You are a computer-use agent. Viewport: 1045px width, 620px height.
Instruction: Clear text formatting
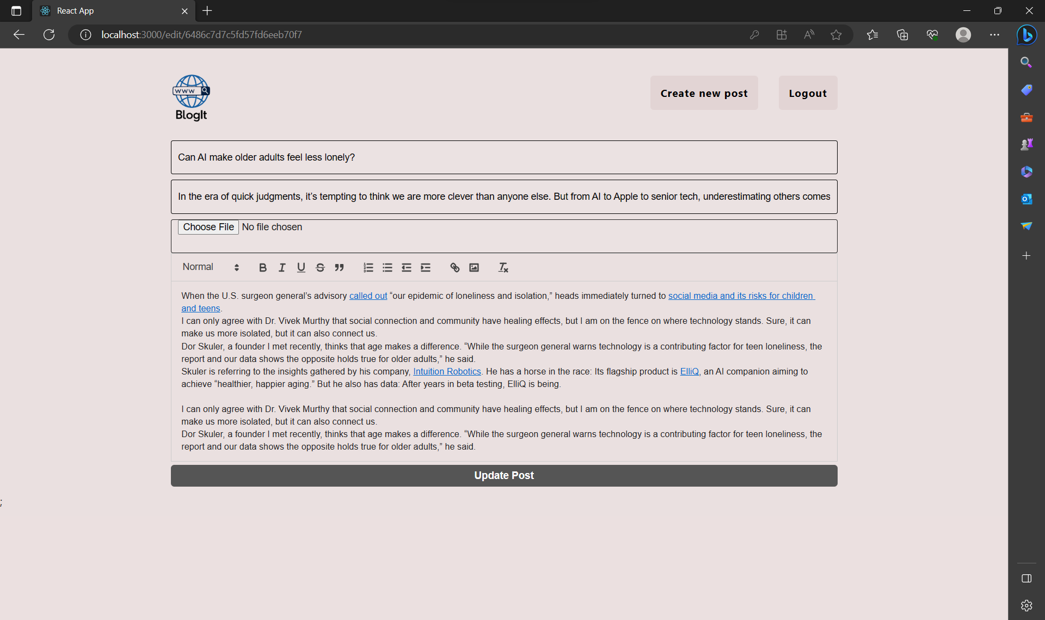tap(503, 267)
